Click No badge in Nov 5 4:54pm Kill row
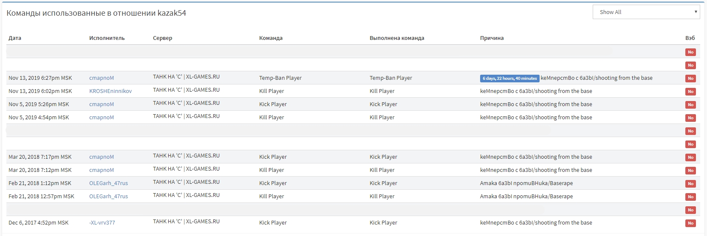This screenshot has width=707, height=236. click(x=690, y=118)
